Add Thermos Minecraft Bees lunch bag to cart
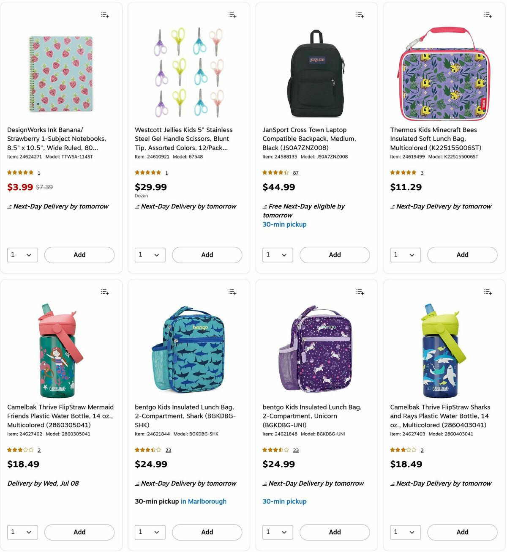507x552 pixels. [462, 255]
